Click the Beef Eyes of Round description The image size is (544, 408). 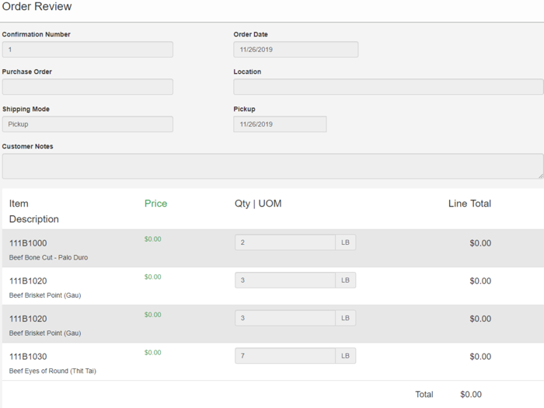pos(53,371)
